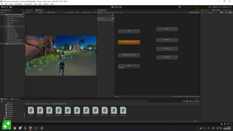Open the Experimental Packages In Use dropdown

[194, 7]
